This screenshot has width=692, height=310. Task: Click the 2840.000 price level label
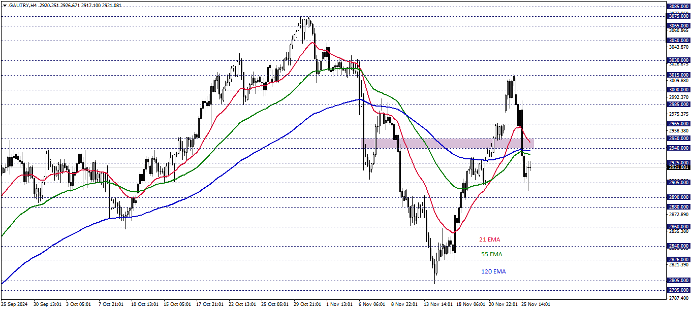[x=679, y=246]
